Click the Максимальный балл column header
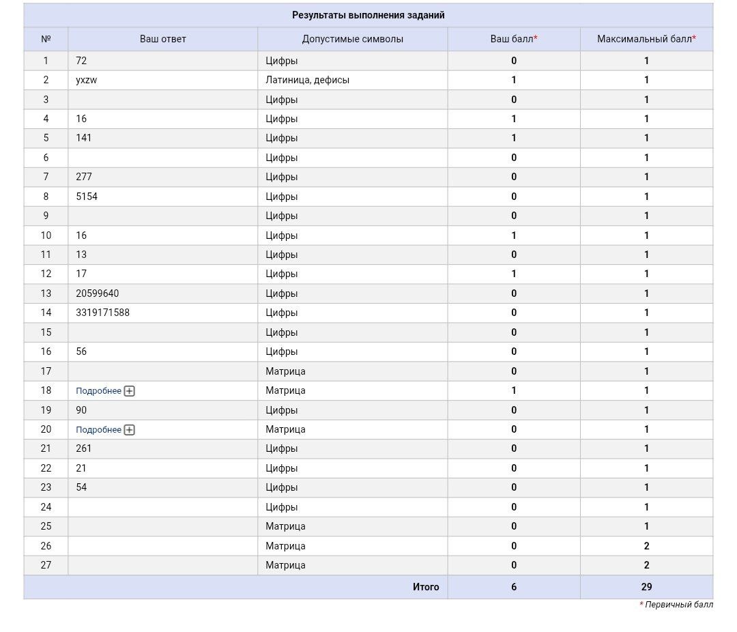The height and width of the screenshot is (632, 737). (x=646, y=39)
